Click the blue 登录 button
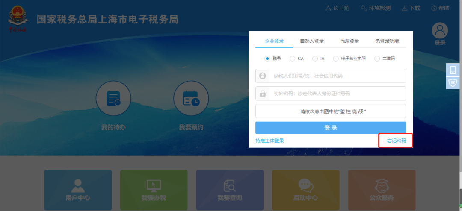The height and width of the screenshot is (211, 462). (x=331, y=128)
